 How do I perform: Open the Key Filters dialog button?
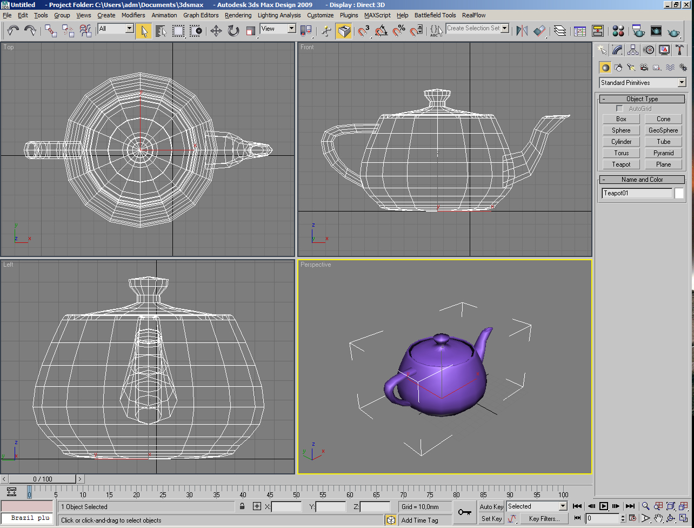click(544, 519)
